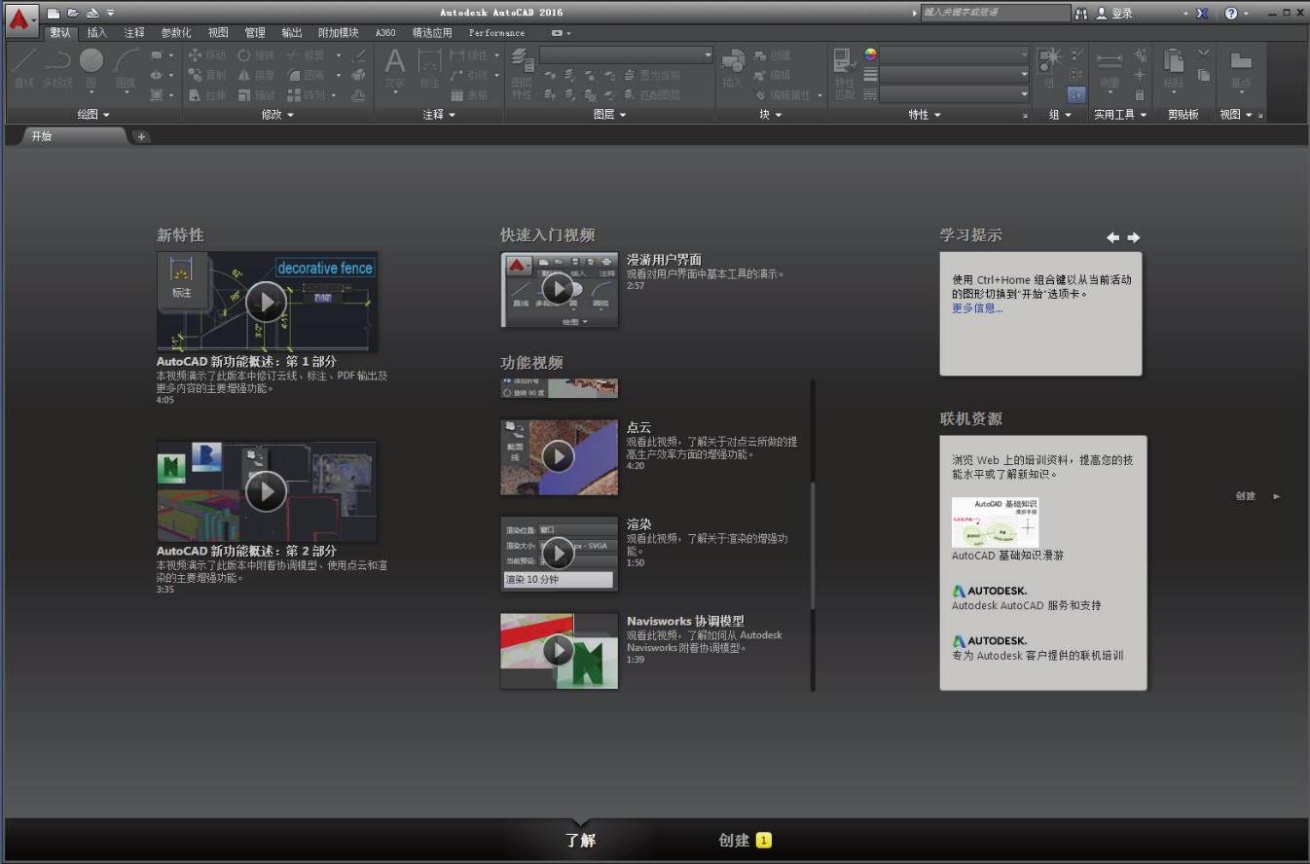Expand the Annotation (注释) panel
Screen dimensions: 1310x864
pos(439,114)
